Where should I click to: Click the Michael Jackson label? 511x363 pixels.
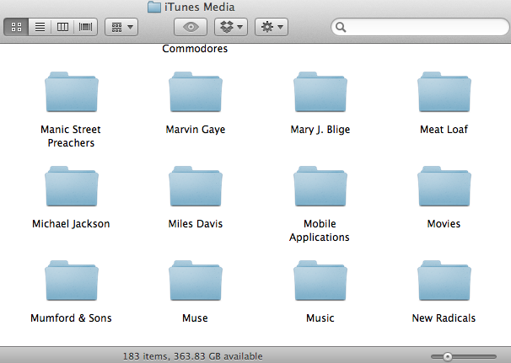click(71, 224)
